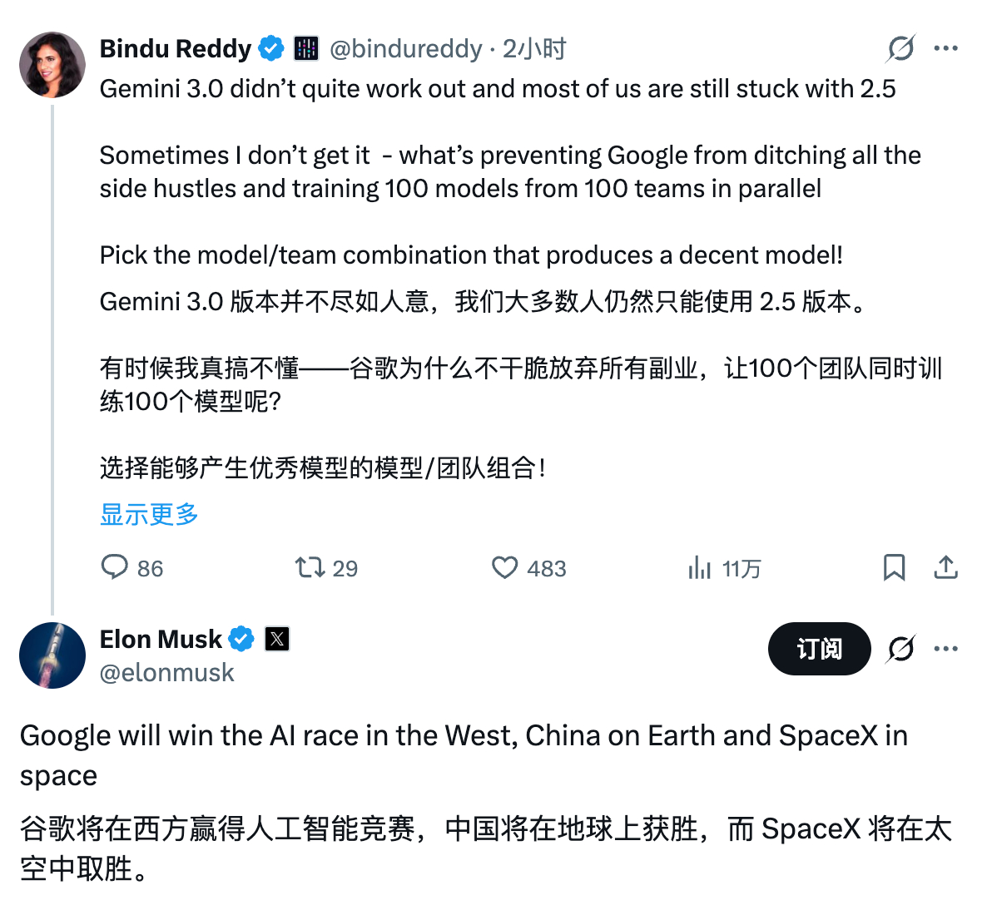Click the 订阅 subscribe button
The width and height of the screenshot is (987, 900).
[x=819, y=649]
